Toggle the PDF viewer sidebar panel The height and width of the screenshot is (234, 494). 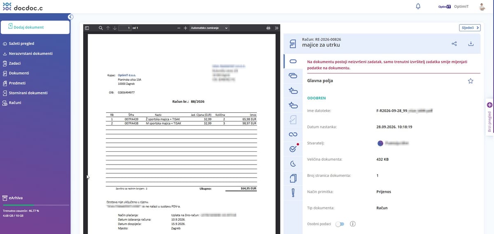(x=87, y=28)
